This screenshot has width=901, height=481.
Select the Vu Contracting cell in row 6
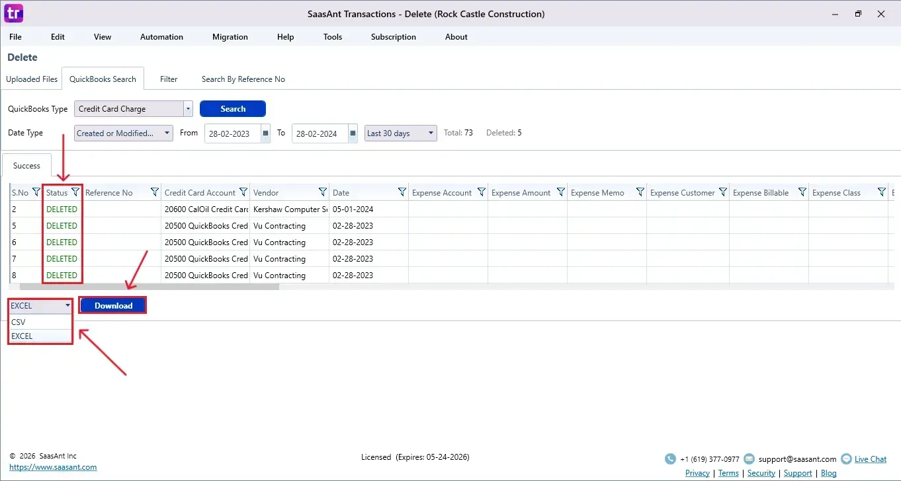290,242
